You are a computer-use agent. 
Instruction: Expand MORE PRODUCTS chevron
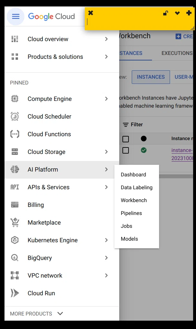[x=60, y=314]
